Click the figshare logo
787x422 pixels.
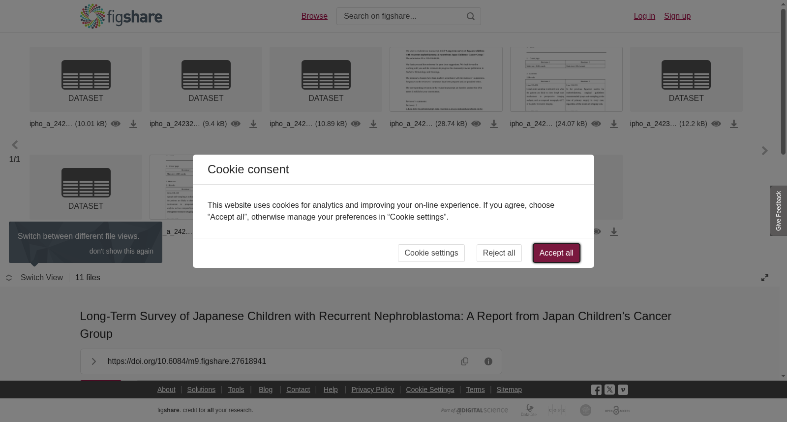pyautogui.click(x=121, y=16)
